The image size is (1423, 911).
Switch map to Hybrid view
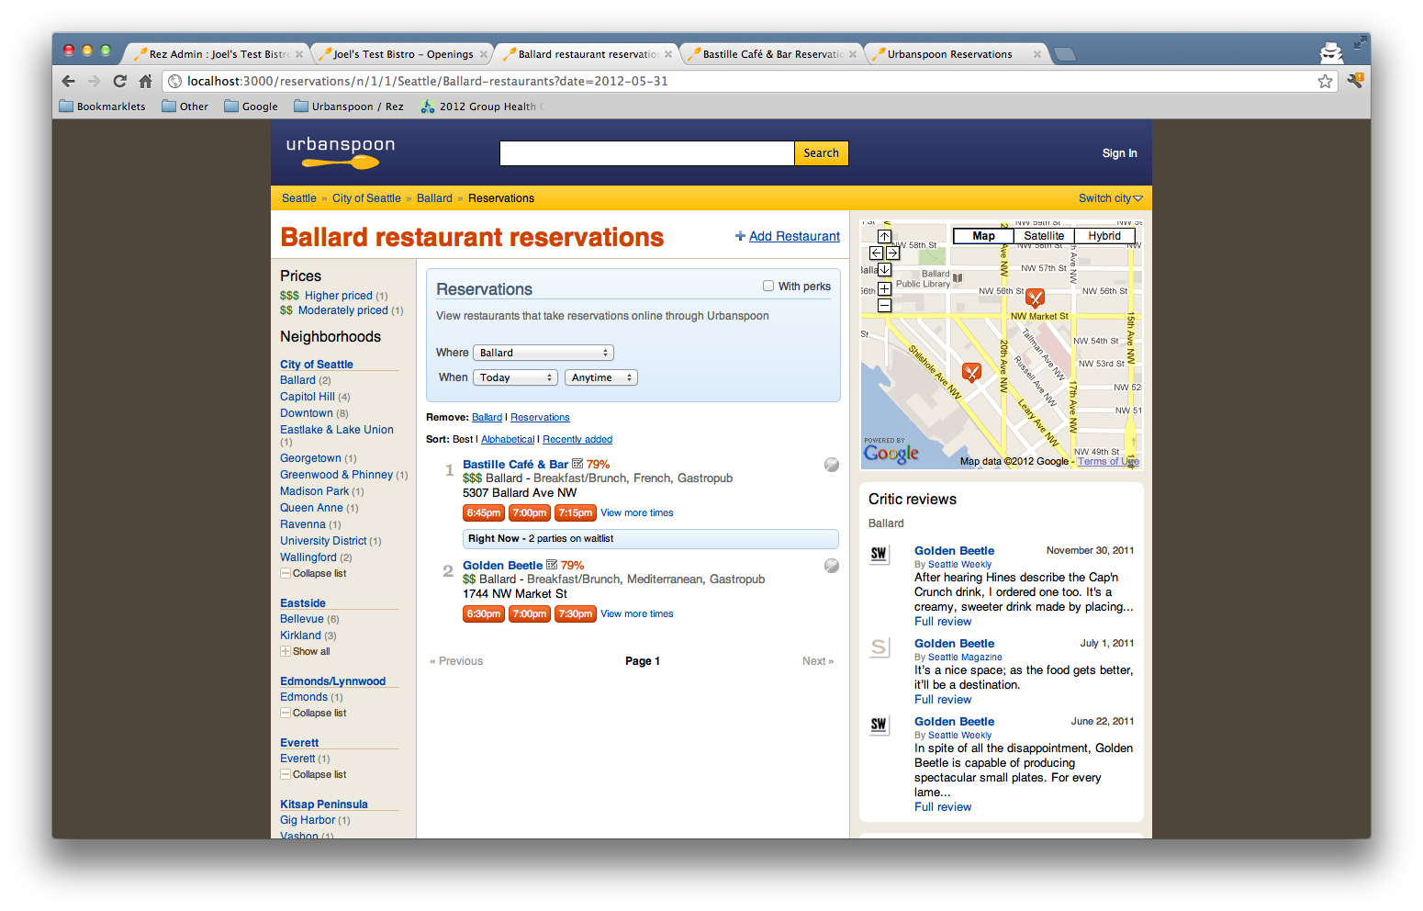pyautogui.click(x=1104, y=236)
